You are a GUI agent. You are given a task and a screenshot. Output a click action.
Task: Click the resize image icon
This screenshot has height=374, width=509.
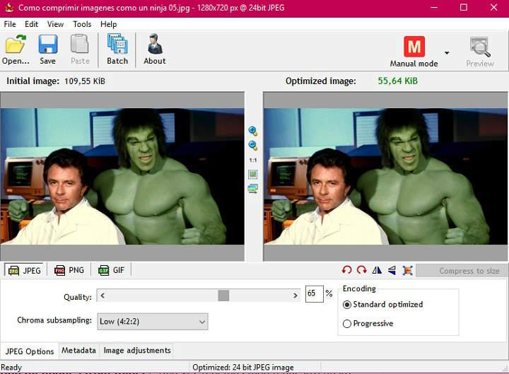coord(407,270)
